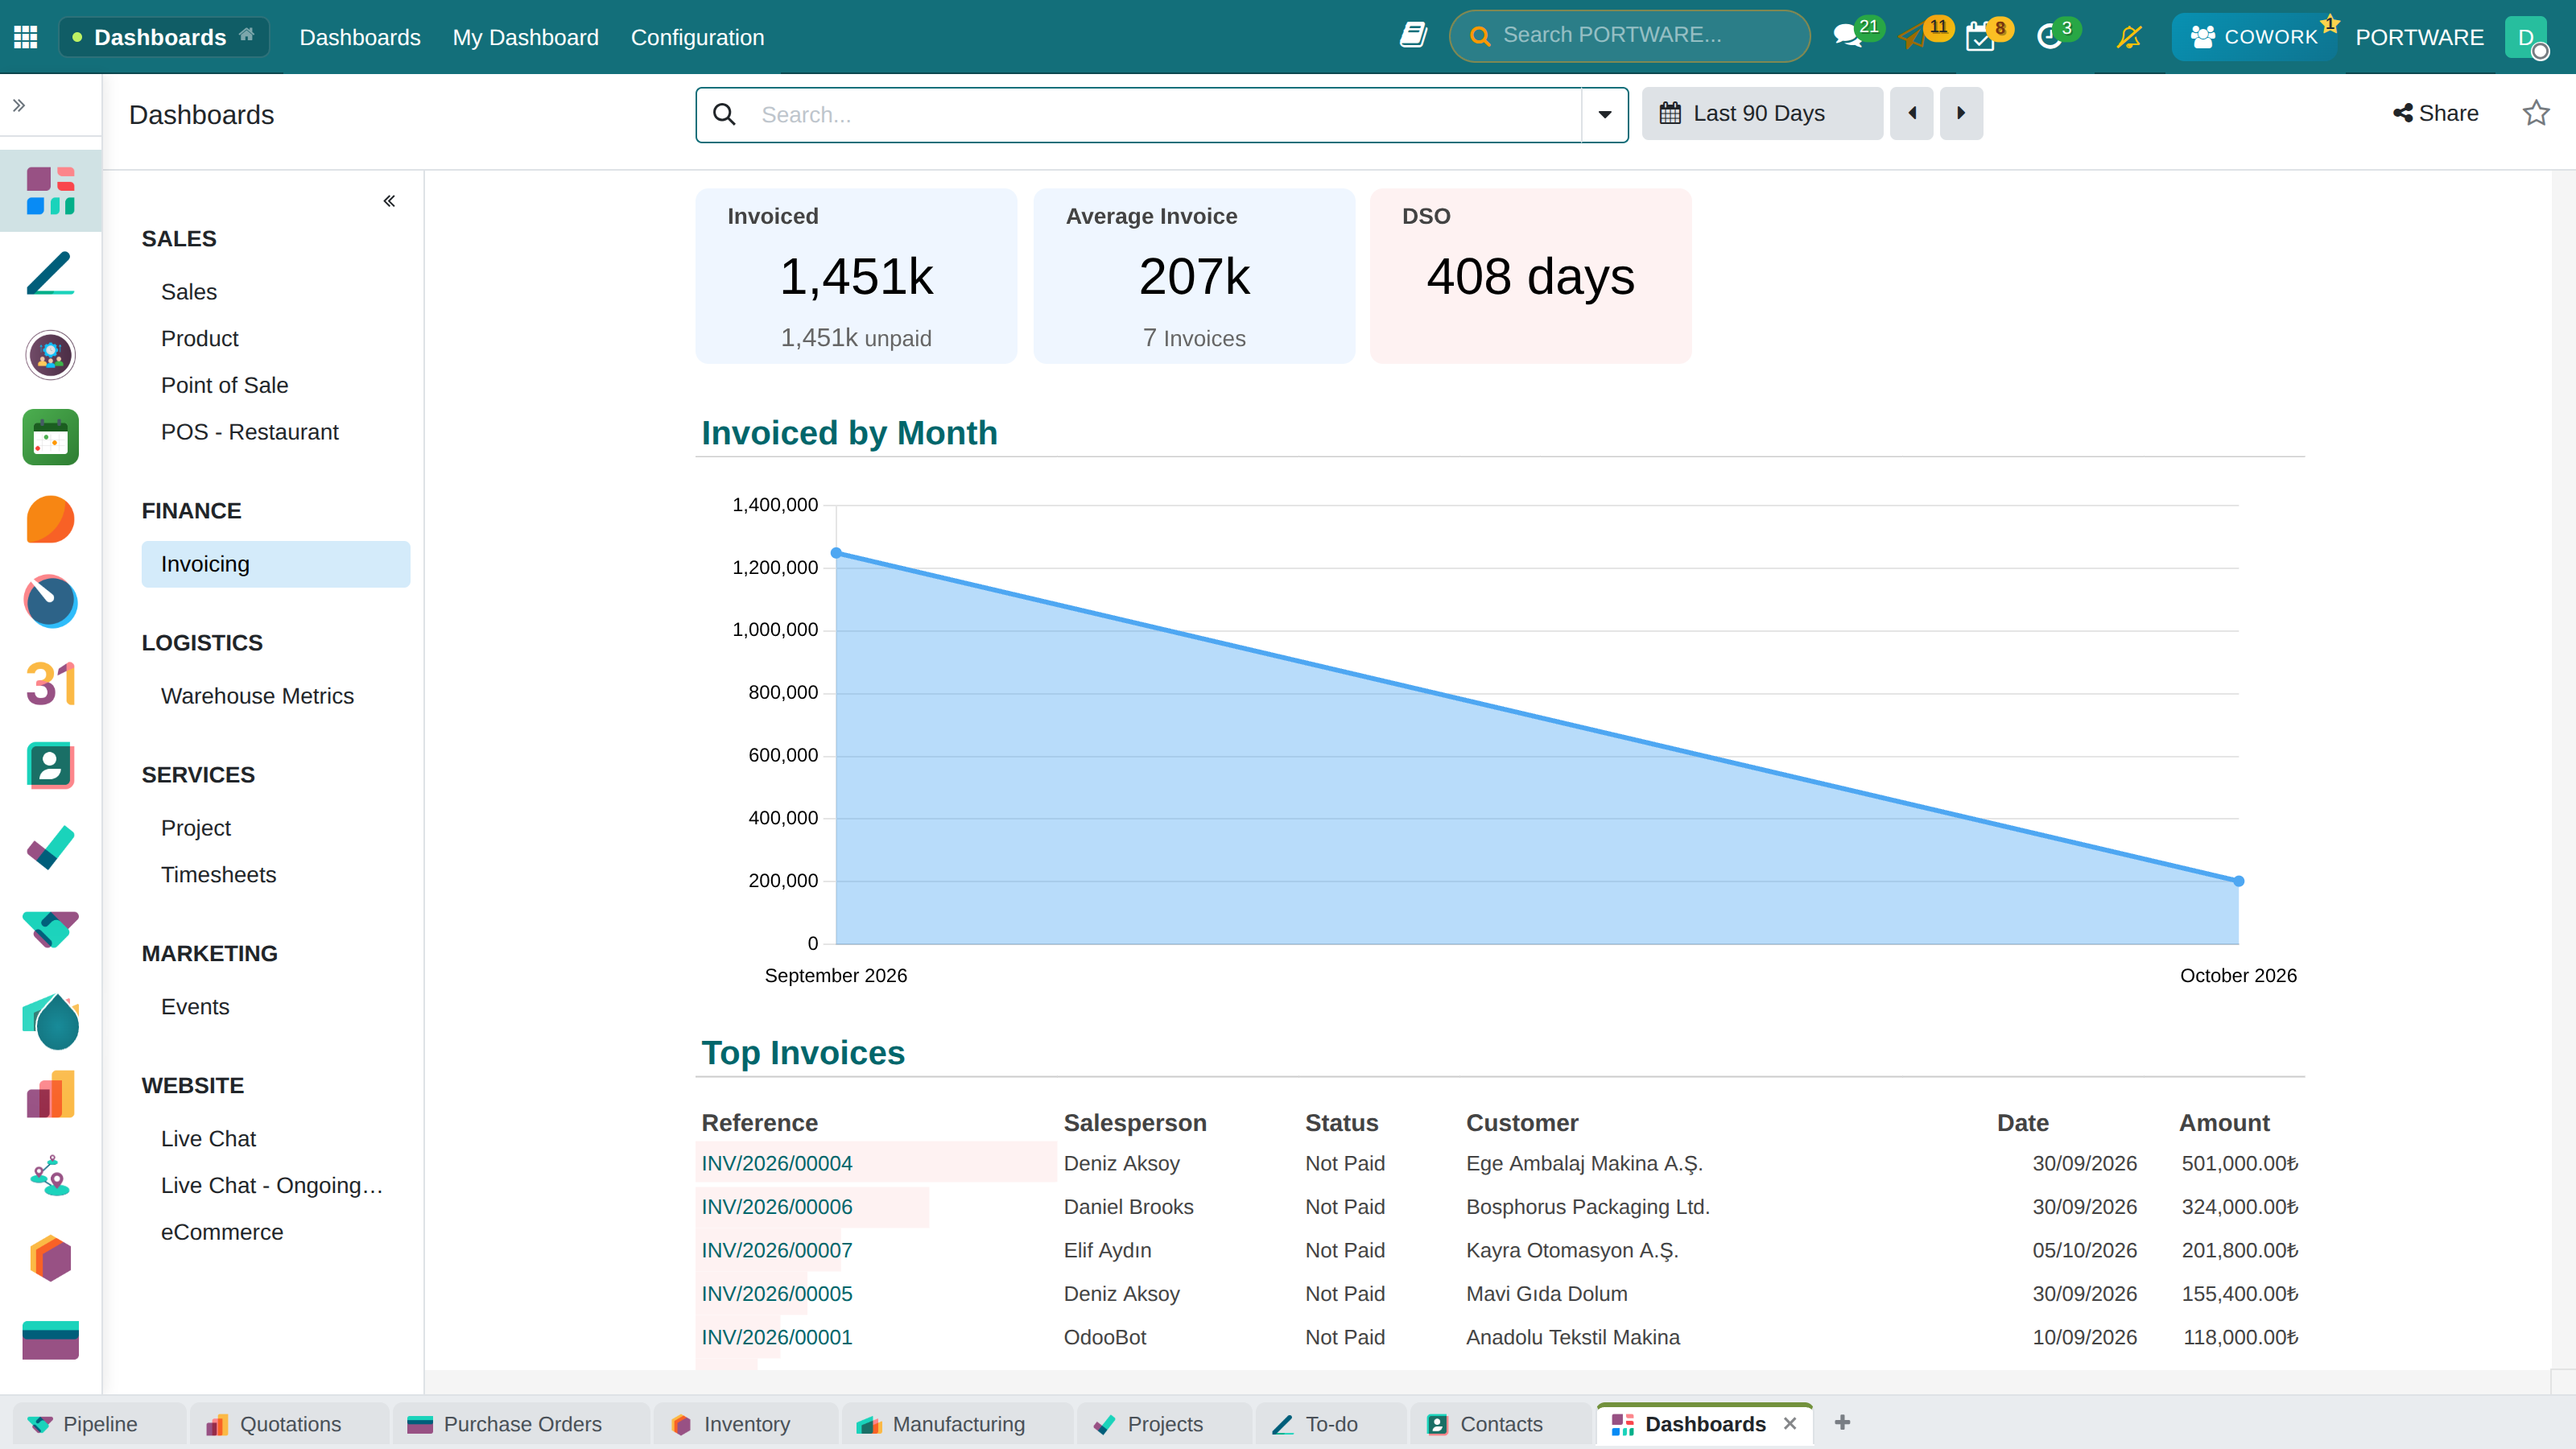Open the Inventory hexagon box app icon in sidebar
Viewport: 2576px width, 1449px height.
coord(50,1258)
